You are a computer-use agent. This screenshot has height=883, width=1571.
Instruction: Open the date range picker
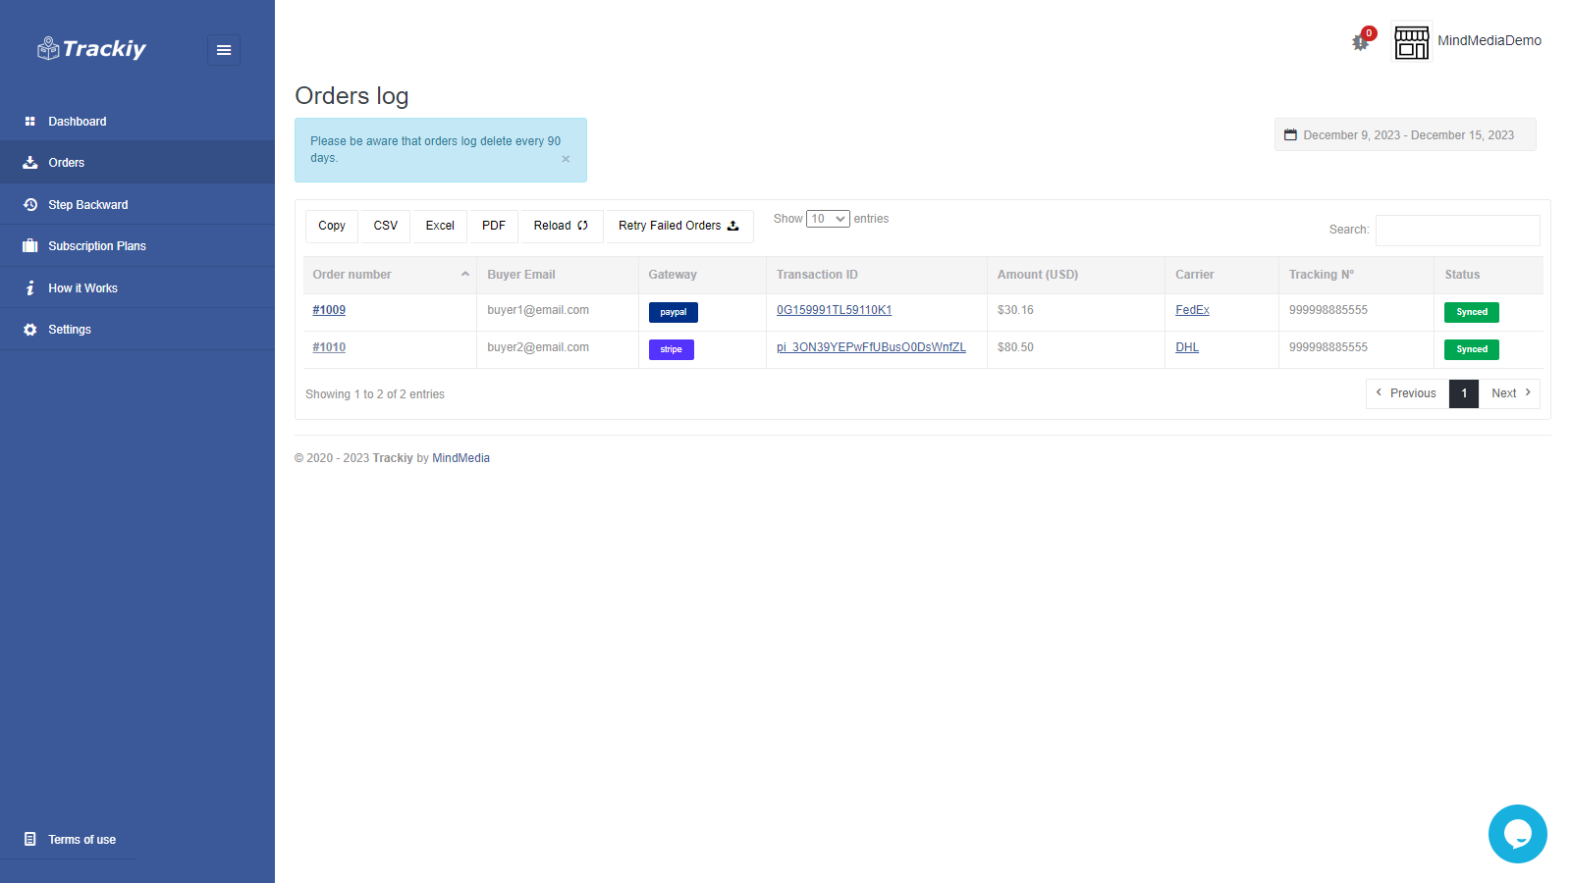click(1405, 134)
